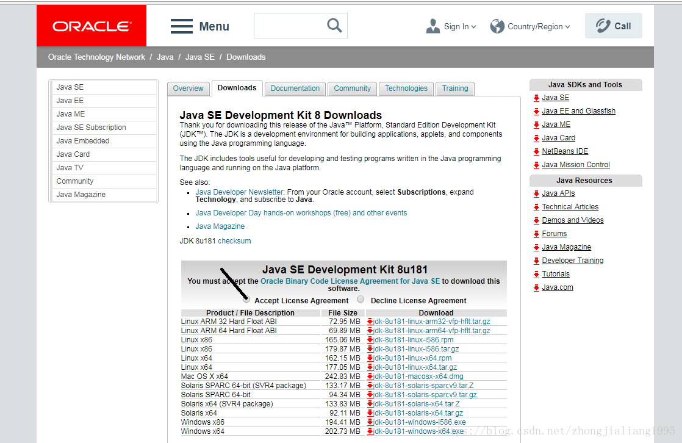Click download arrow beside Forums

click(536, 234)
